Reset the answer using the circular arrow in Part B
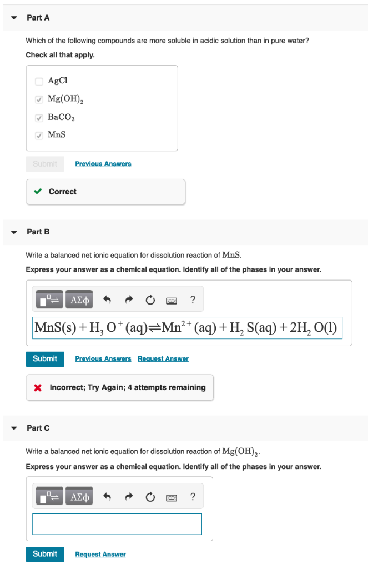368x569 pixels. (x=149, y=300)
